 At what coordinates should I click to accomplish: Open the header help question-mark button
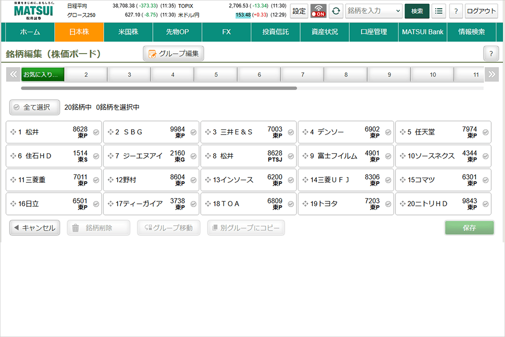456,11
